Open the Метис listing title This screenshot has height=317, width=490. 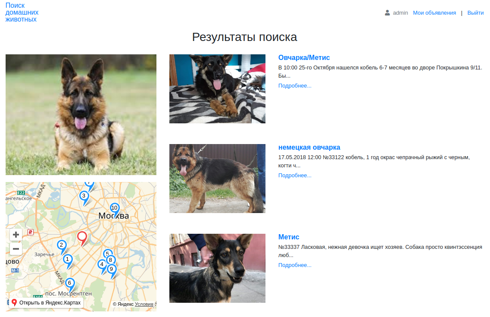(x=289, y=237)
